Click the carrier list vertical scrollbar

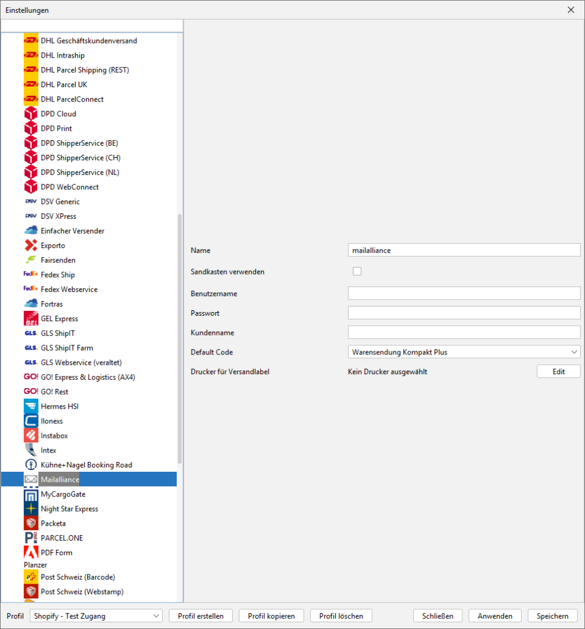pos(180,338)
